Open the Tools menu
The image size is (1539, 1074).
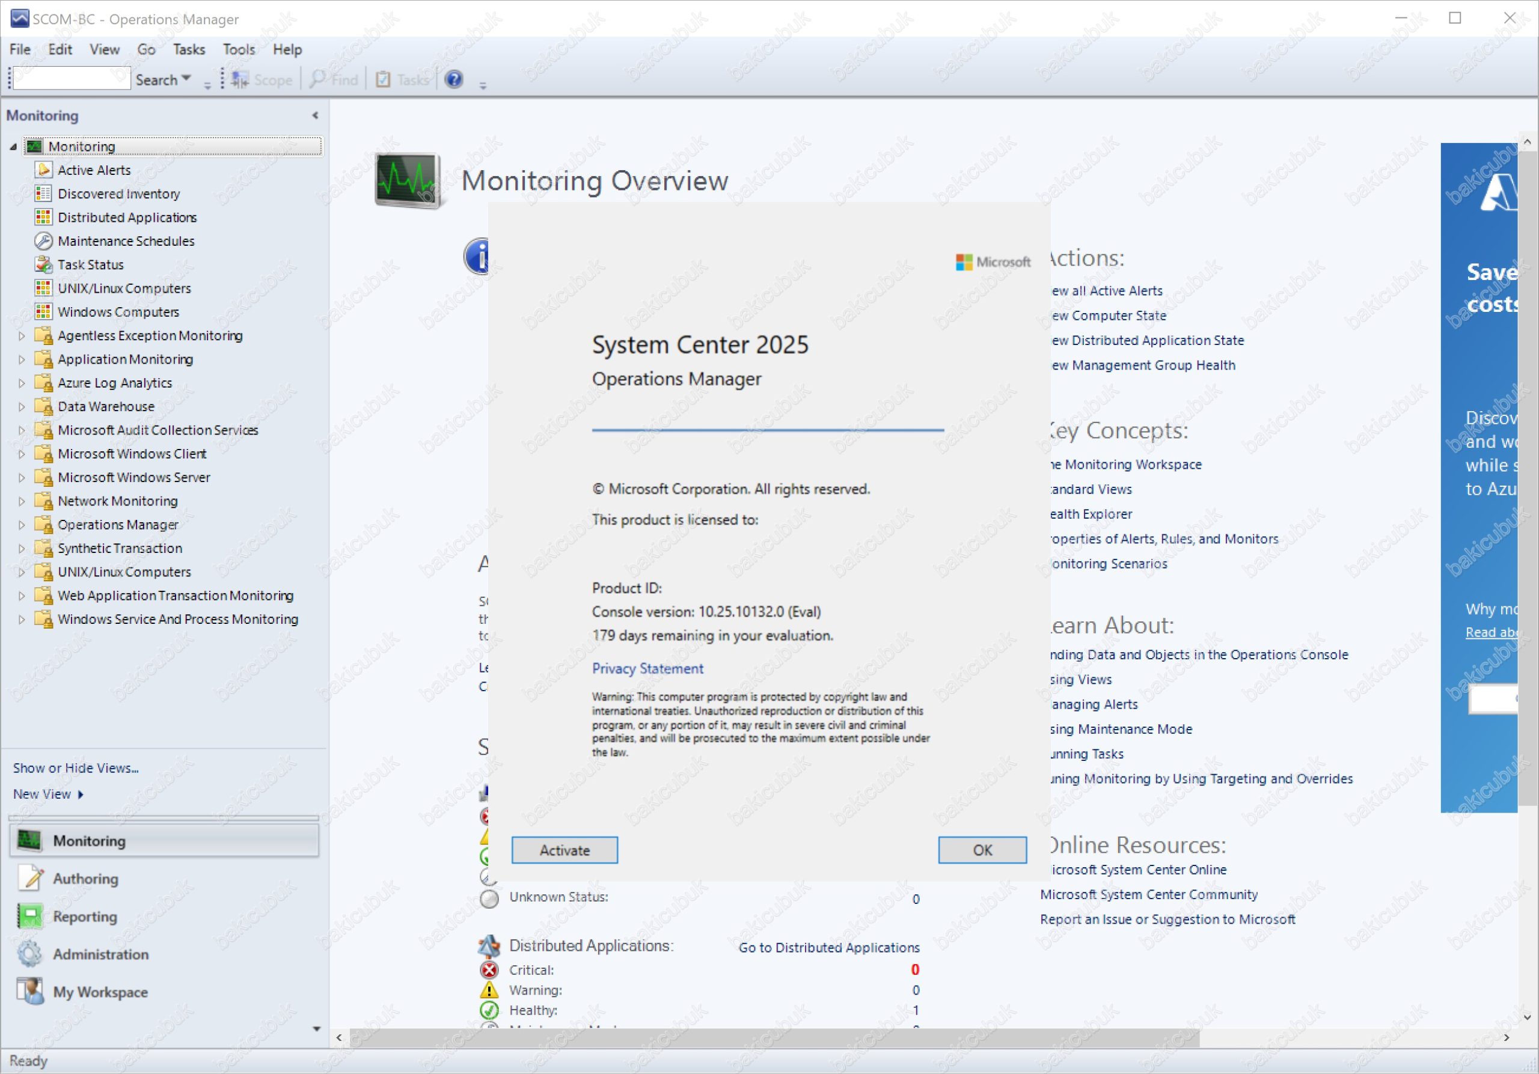point(239,49)
